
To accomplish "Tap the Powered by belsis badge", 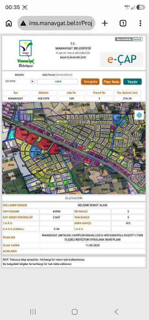I will [x=129, y=39].
